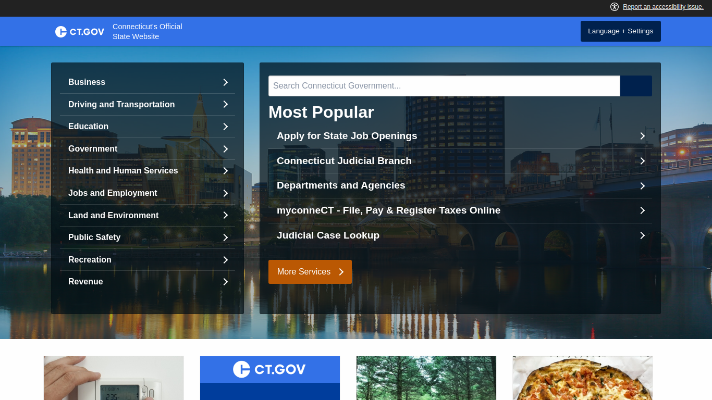712x400 pixels.
Task: Open the thermostat photo card
Action: tap(114, 378)
